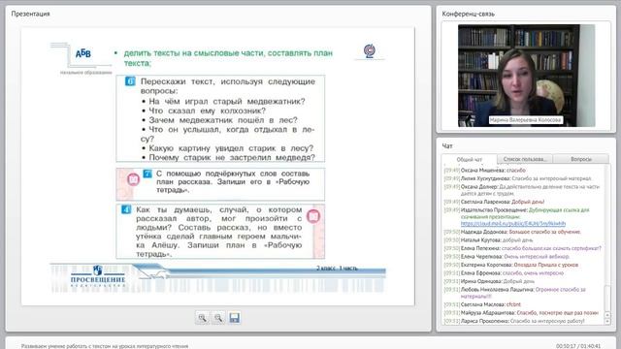Click the presenter's webcam video
Viewport: 621px width, 349px height.
526,76
